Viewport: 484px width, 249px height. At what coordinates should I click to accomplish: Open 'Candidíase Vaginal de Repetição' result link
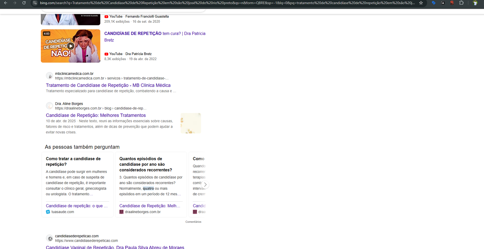pos(115,247)
